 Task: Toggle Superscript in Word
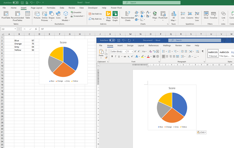[132, 56]
